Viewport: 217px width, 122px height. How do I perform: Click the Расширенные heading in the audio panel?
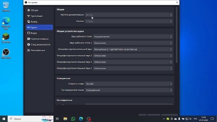click(64, 100)
